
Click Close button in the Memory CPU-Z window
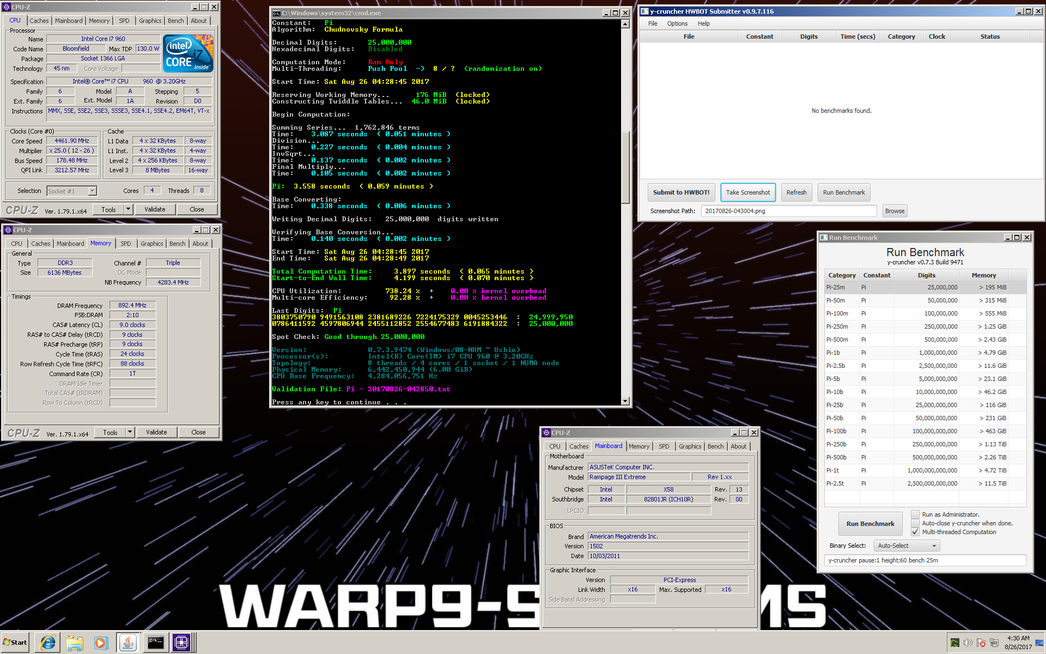pos(198,432)
